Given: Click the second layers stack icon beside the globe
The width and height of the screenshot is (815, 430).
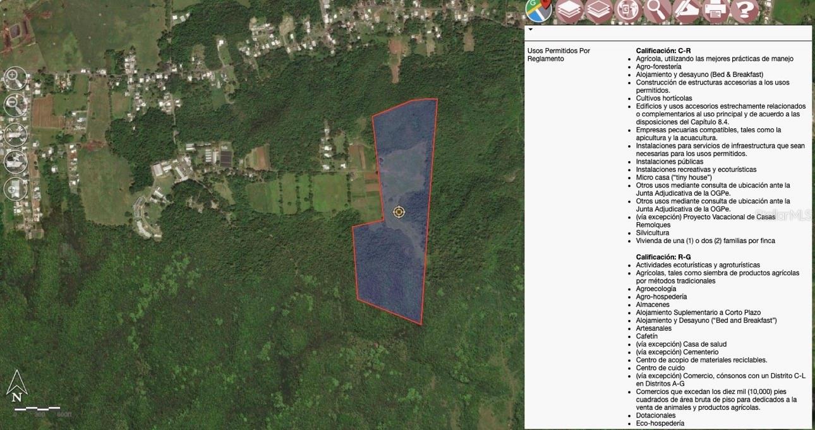Looking at the screenshot, I should [598, 10].
